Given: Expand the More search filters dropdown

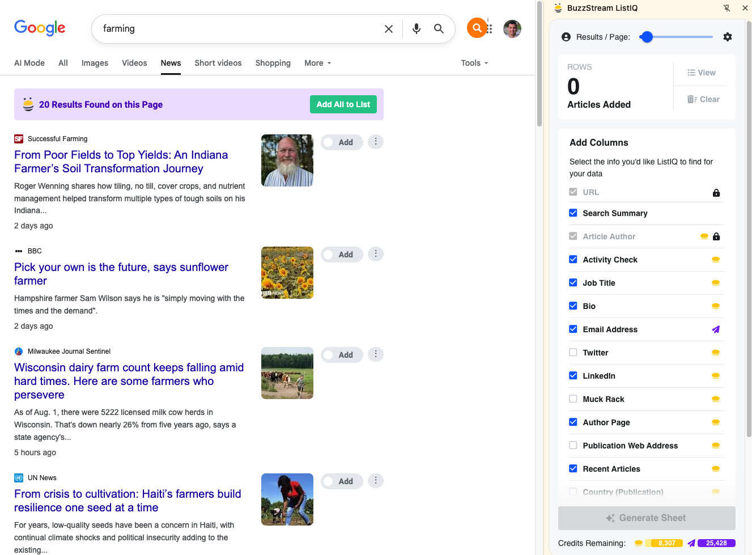Looking at the screenshot, I should click(317, 63).
